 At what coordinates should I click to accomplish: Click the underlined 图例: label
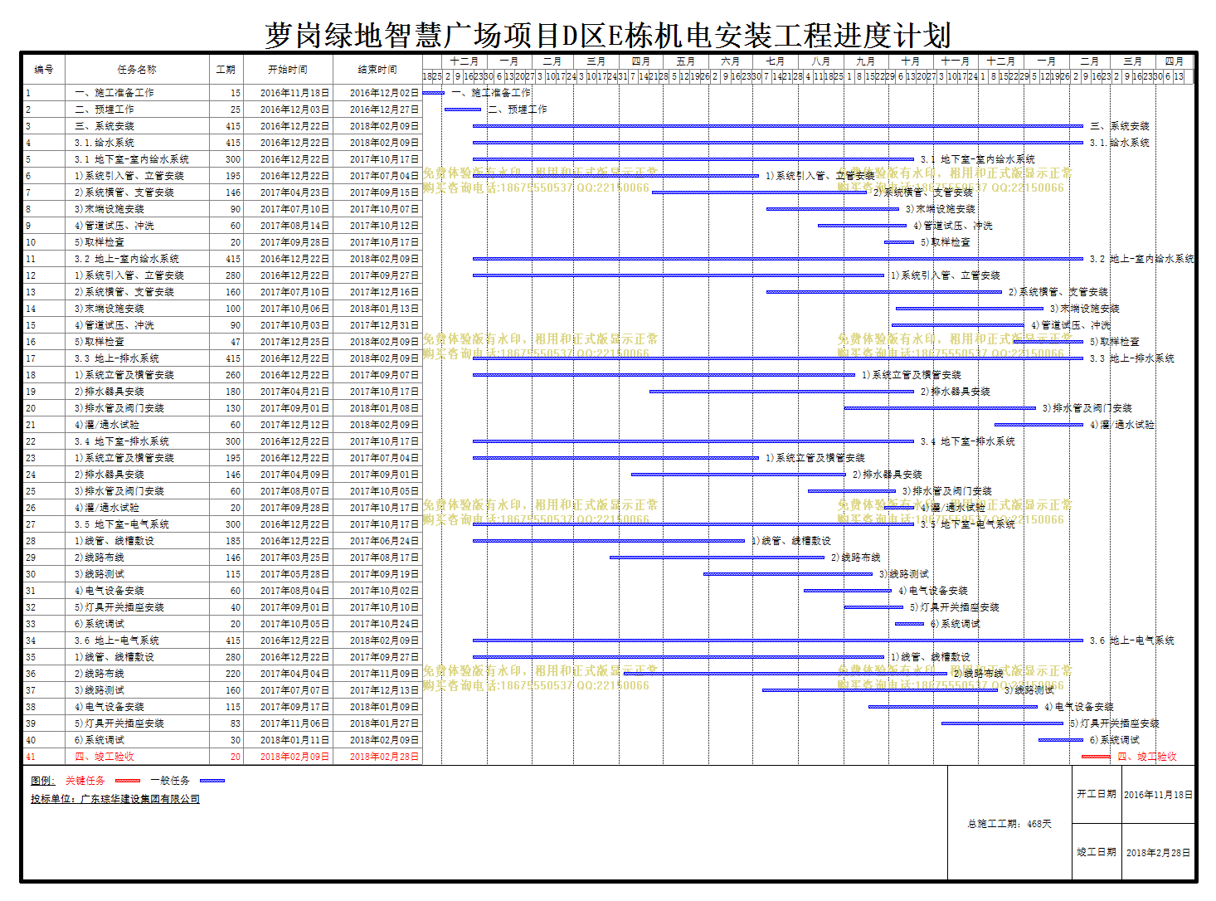click(x=42, y=781)
